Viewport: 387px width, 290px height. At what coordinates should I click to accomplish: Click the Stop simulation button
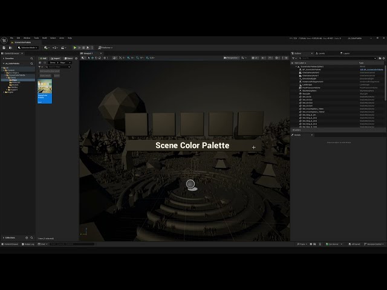coord(83,48)
